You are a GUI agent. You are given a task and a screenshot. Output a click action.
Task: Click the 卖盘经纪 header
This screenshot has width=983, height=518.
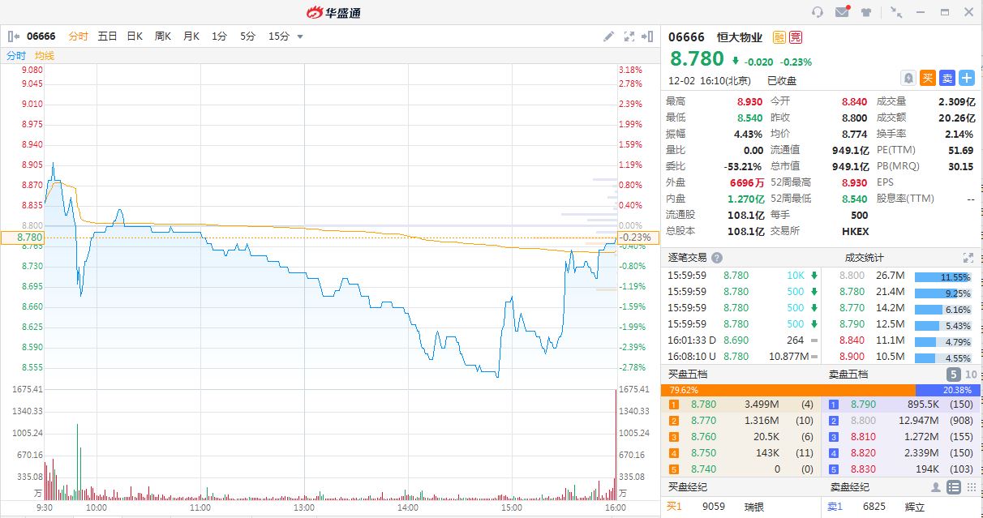[848, 487]
